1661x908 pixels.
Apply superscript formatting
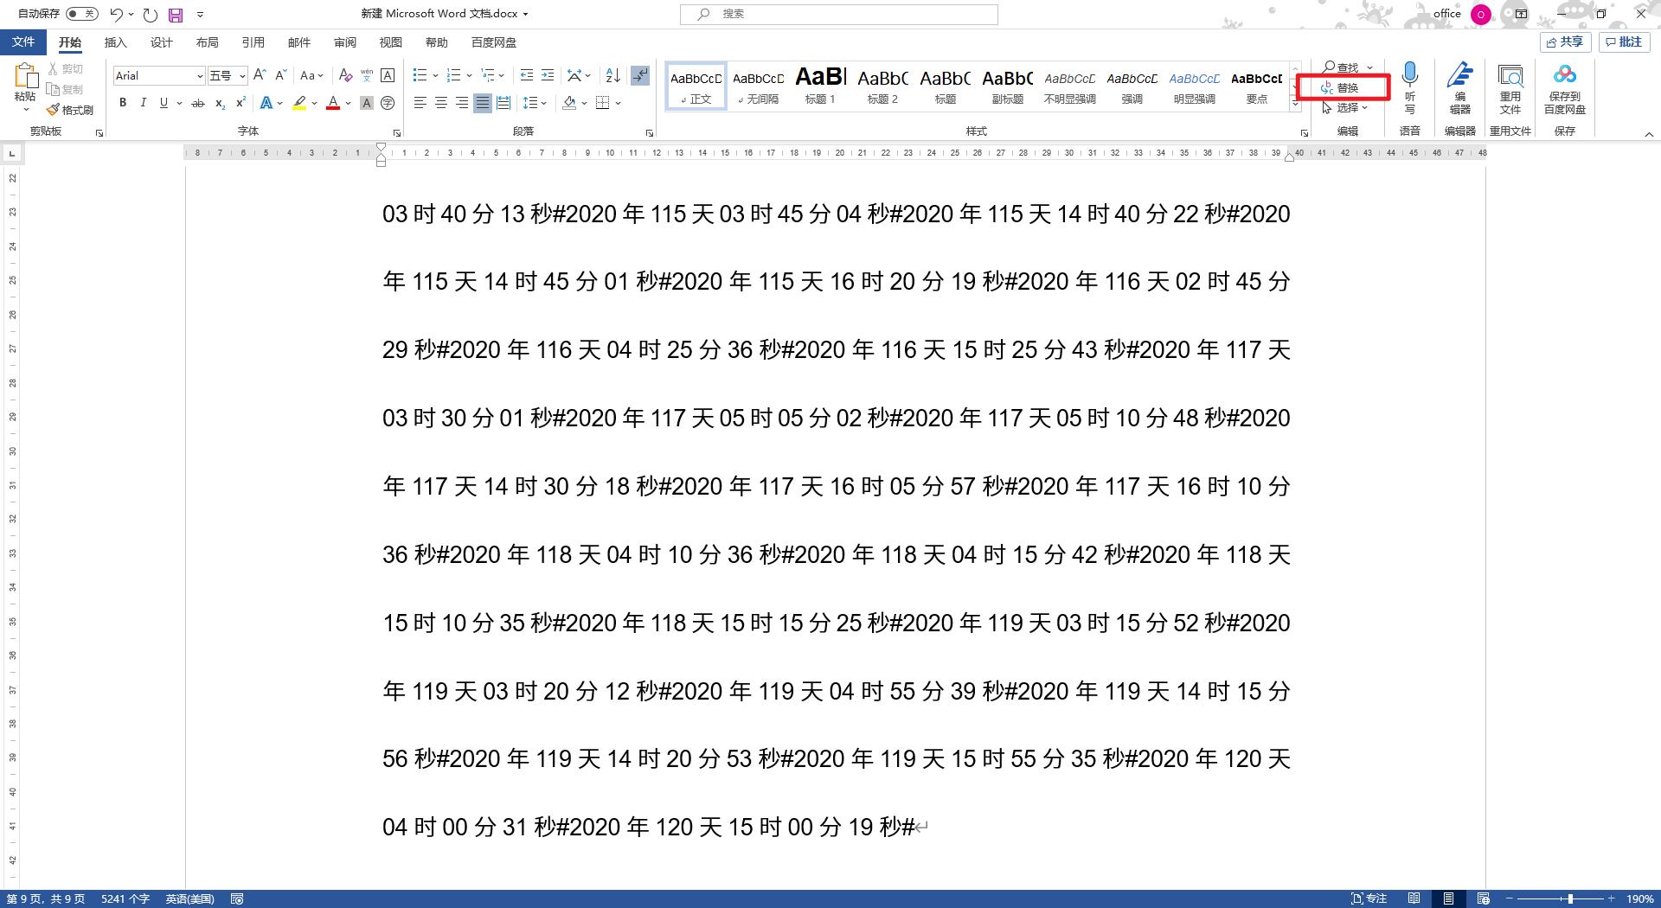240,103
